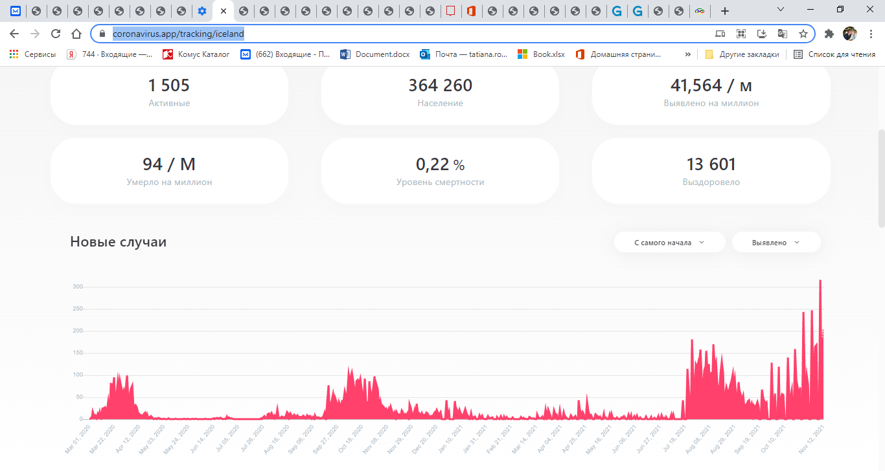Open the send to devices icon

click(x=720, y=34)
